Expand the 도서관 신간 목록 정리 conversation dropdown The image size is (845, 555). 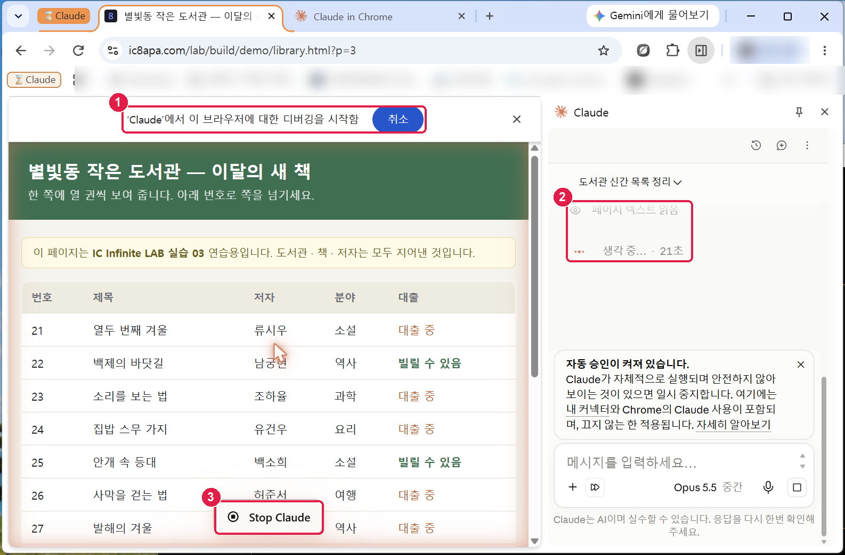coord(630,182)
